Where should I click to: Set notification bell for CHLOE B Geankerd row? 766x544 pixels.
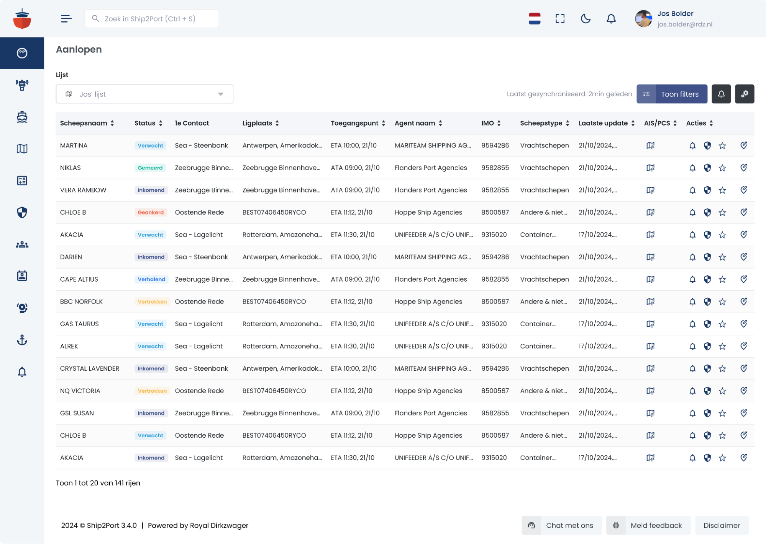[x=692, y=212]
